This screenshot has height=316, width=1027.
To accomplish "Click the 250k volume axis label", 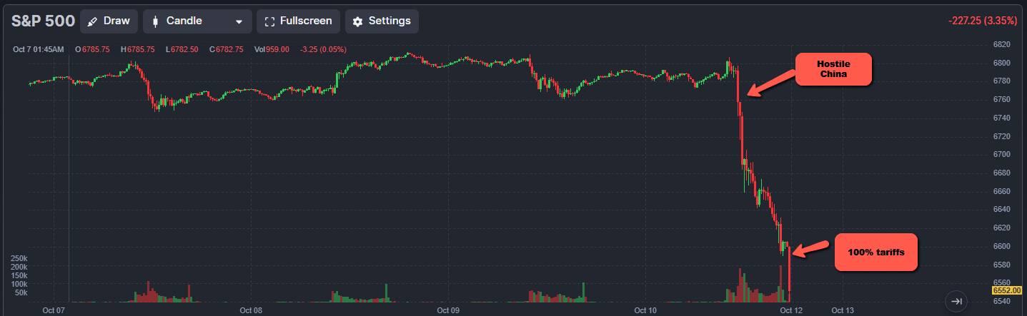I will pos(19,258).
